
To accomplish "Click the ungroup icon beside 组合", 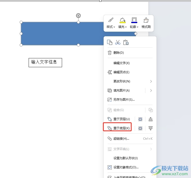I will tap(151, 110).
